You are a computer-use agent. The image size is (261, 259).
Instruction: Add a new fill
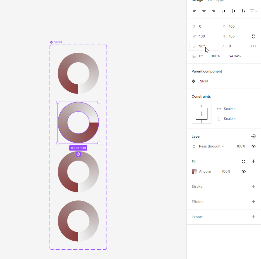tap(253, 161)
